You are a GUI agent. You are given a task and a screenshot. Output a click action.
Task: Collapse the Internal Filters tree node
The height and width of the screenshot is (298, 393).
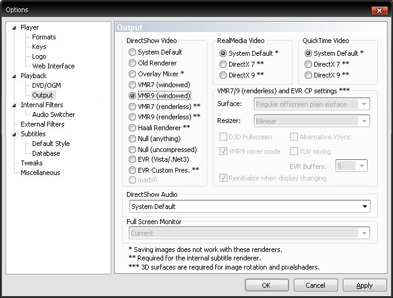14,105
